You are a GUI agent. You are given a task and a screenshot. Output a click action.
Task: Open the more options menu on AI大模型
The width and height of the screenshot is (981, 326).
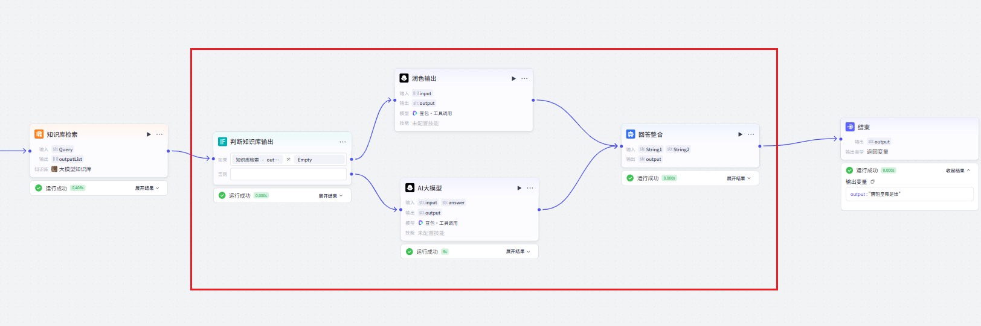[530, 188]
